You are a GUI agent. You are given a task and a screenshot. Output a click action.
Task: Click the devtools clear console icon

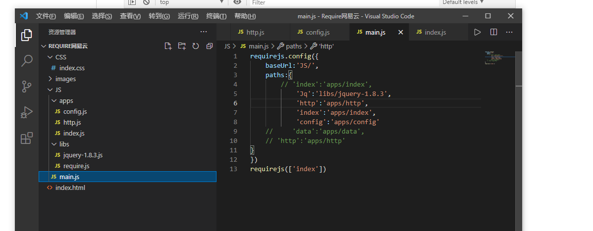(146, 2)
